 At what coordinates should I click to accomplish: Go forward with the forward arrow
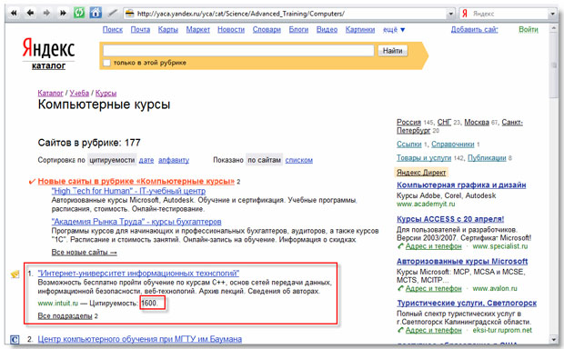pos(46,14)
